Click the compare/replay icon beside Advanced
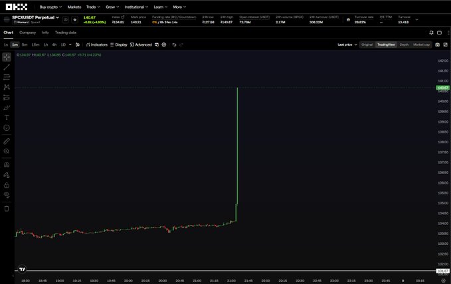This screenshot has width=451, height=284. click(x=157, y=44)
